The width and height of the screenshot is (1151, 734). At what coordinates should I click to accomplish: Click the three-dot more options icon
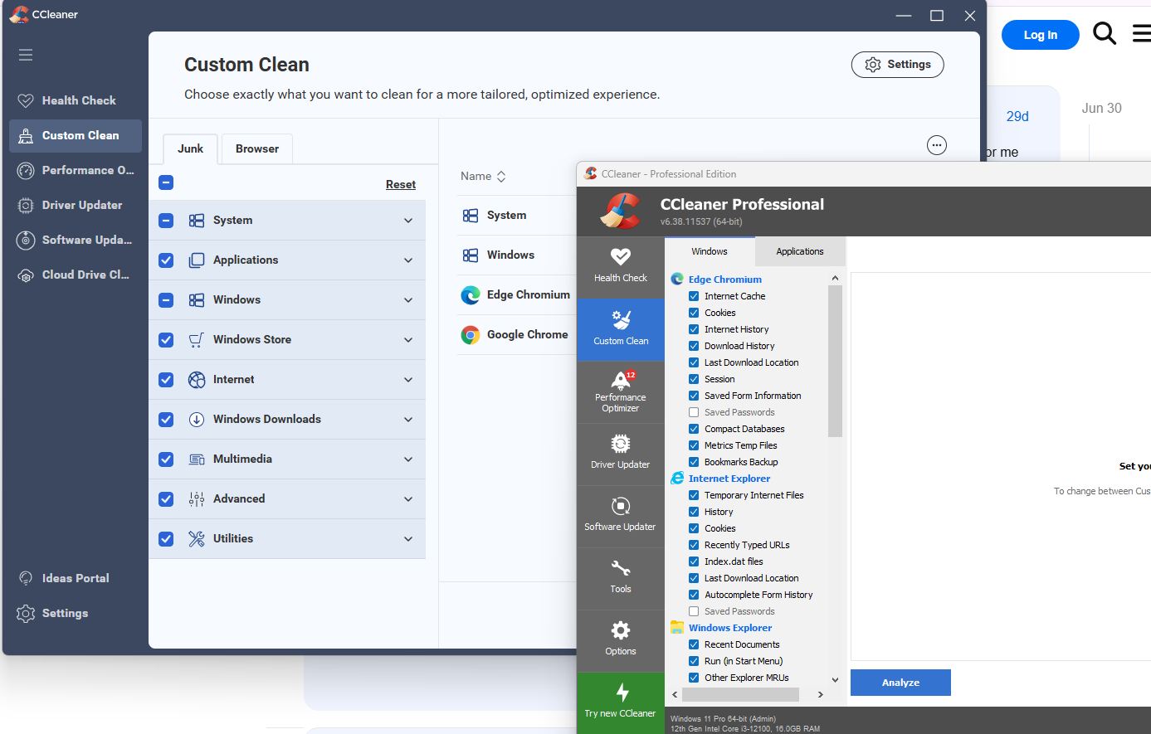pyautogui.click(x=937, y=145)
